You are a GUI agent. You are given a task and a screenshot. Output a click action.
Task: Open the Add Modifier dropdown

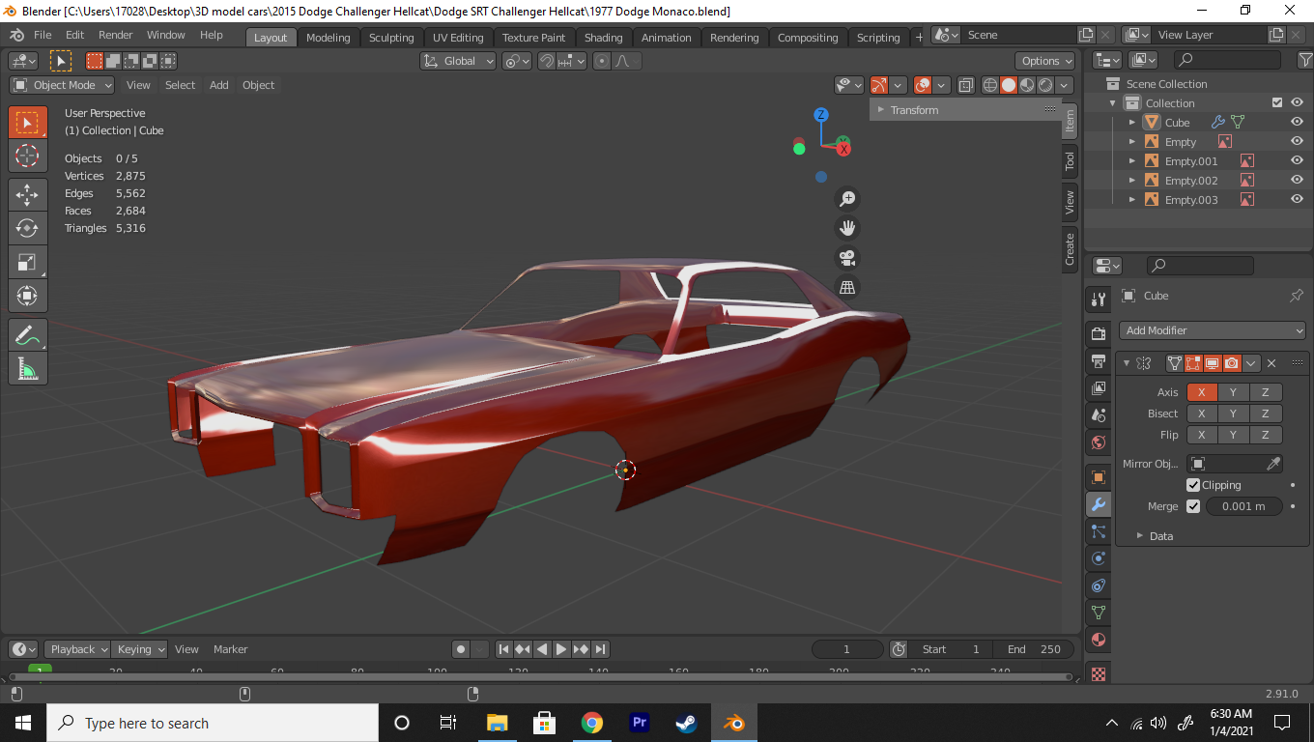point(1213,330)
